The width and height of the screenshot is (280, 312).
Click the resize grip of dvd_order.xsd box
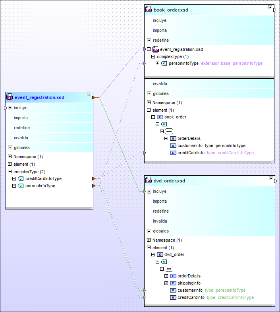coord(272,304)
